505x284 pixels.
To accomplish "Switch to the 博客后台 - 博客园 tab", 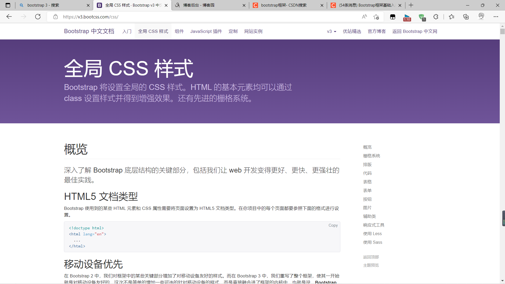I will click(x=208, y=5).
